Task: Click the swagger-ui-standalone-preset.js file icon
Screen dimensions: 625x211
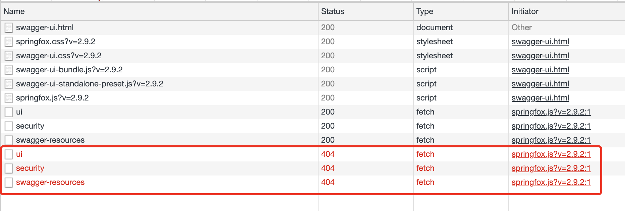Action: click(9, 84)
